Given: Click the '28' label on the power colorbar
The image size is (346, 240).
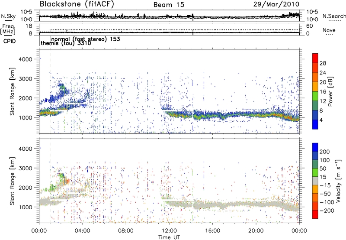Looking at the screenshot, I should [x=323, y=63].
